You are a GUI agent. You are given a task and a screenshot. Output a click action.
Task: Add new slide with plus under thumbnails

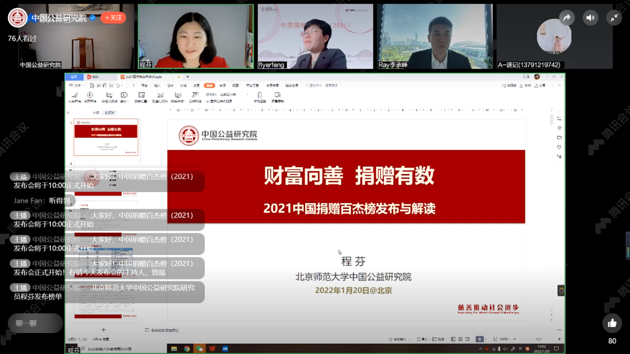tap(103, 330)
